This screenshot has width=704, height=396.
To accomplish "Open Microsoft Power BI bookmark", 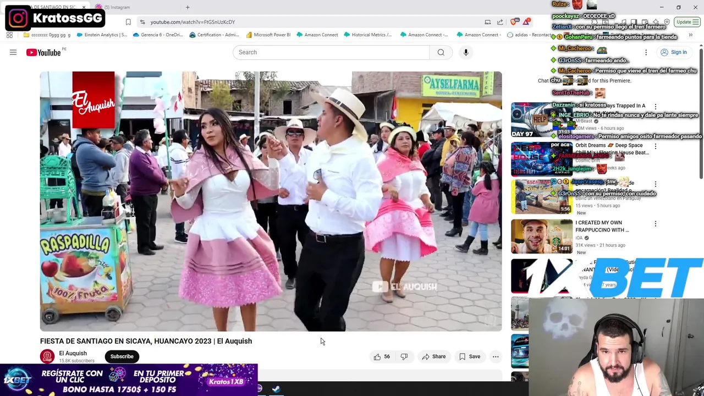I will tap(268, 35).
